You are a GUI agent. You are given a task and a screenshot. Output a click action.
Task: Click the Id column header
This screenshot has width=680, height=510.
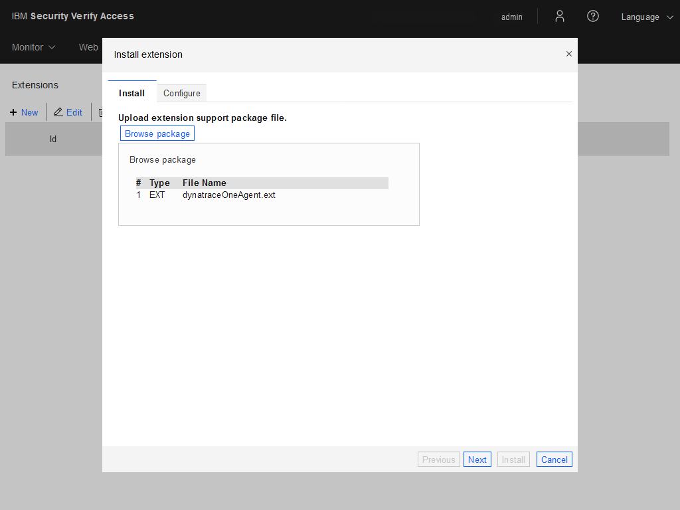pyautogui.click(x=53, y=139)
